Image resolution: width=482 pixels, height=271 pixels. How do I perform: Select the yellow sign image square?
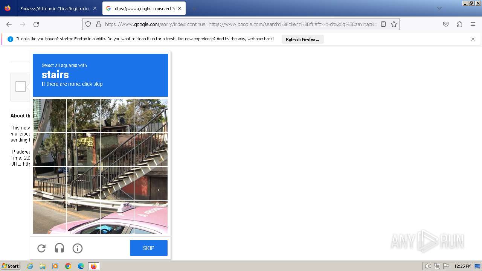click(83, 149)
